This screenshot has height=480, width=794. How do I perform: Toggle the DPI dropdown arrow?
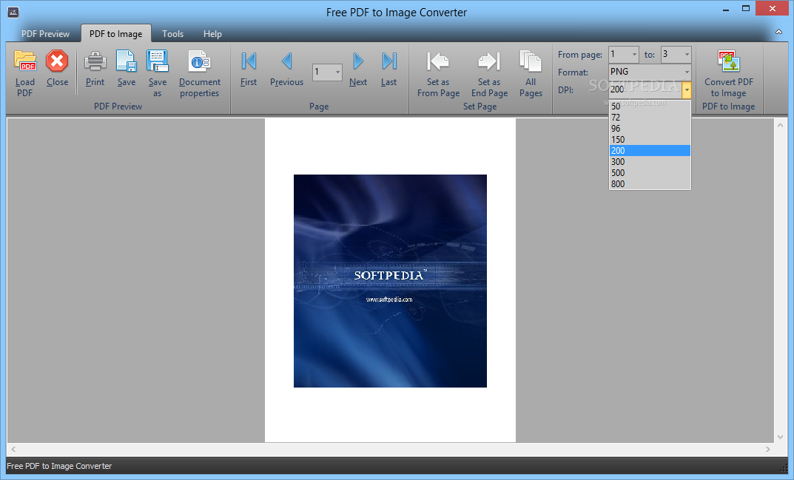click(x=687, y=89)
